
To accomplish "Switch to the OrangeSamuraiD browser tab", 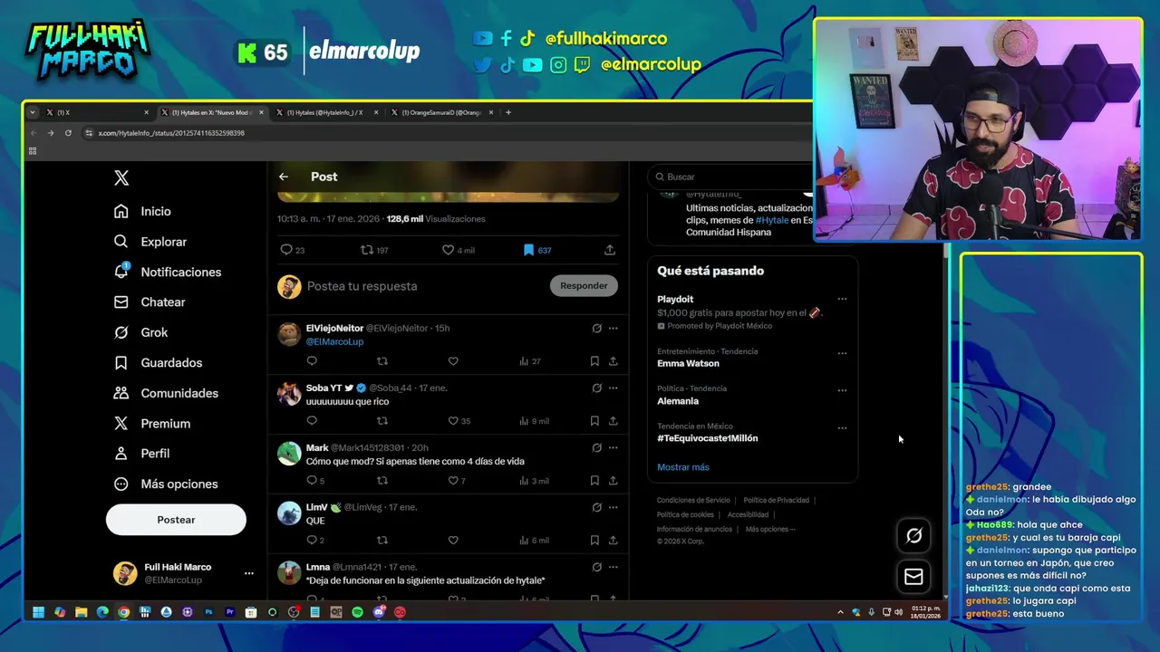I will click(442, 112).
